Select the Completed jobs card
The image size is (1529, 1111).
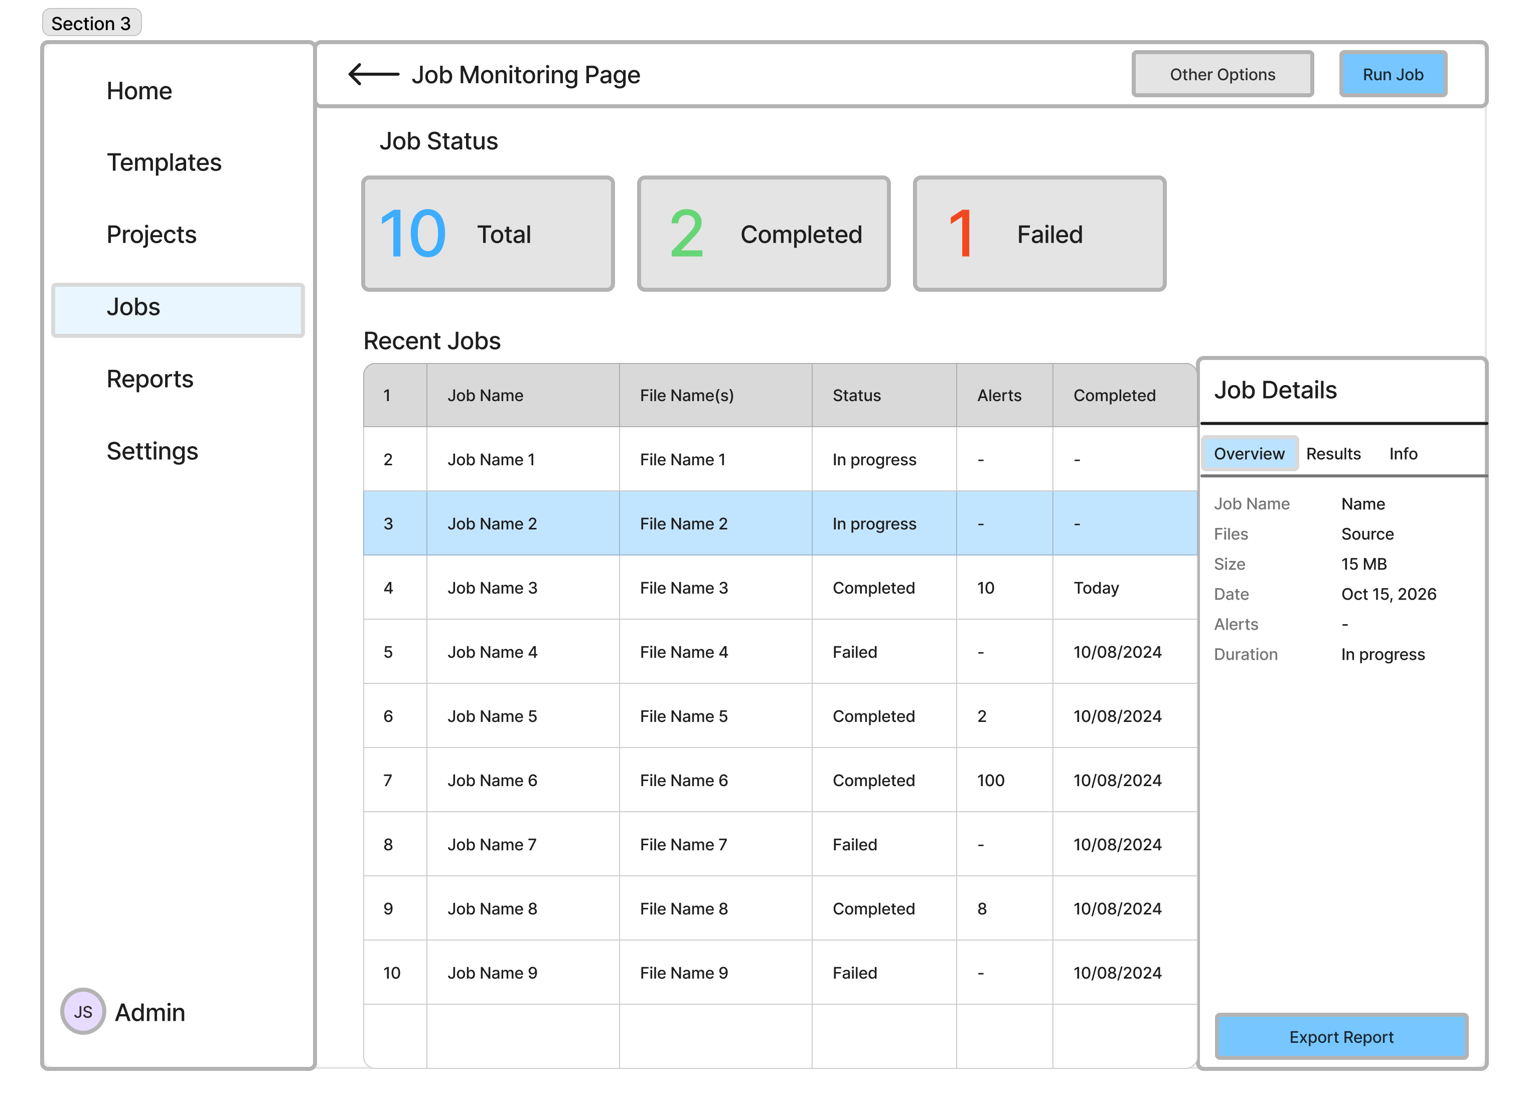click(763, 234)
